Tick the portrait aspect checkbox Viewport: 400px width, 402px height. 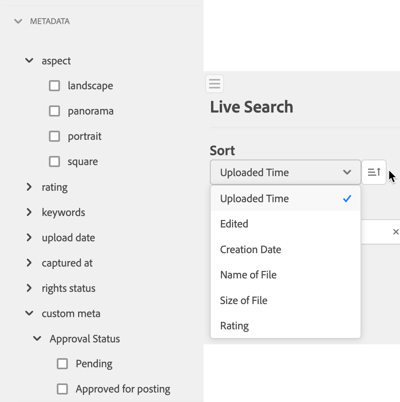pos(54,136)
